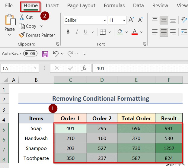The image size is (188, 168).
Task: Select cell with value 527
Action: click(x=102, y=148)
